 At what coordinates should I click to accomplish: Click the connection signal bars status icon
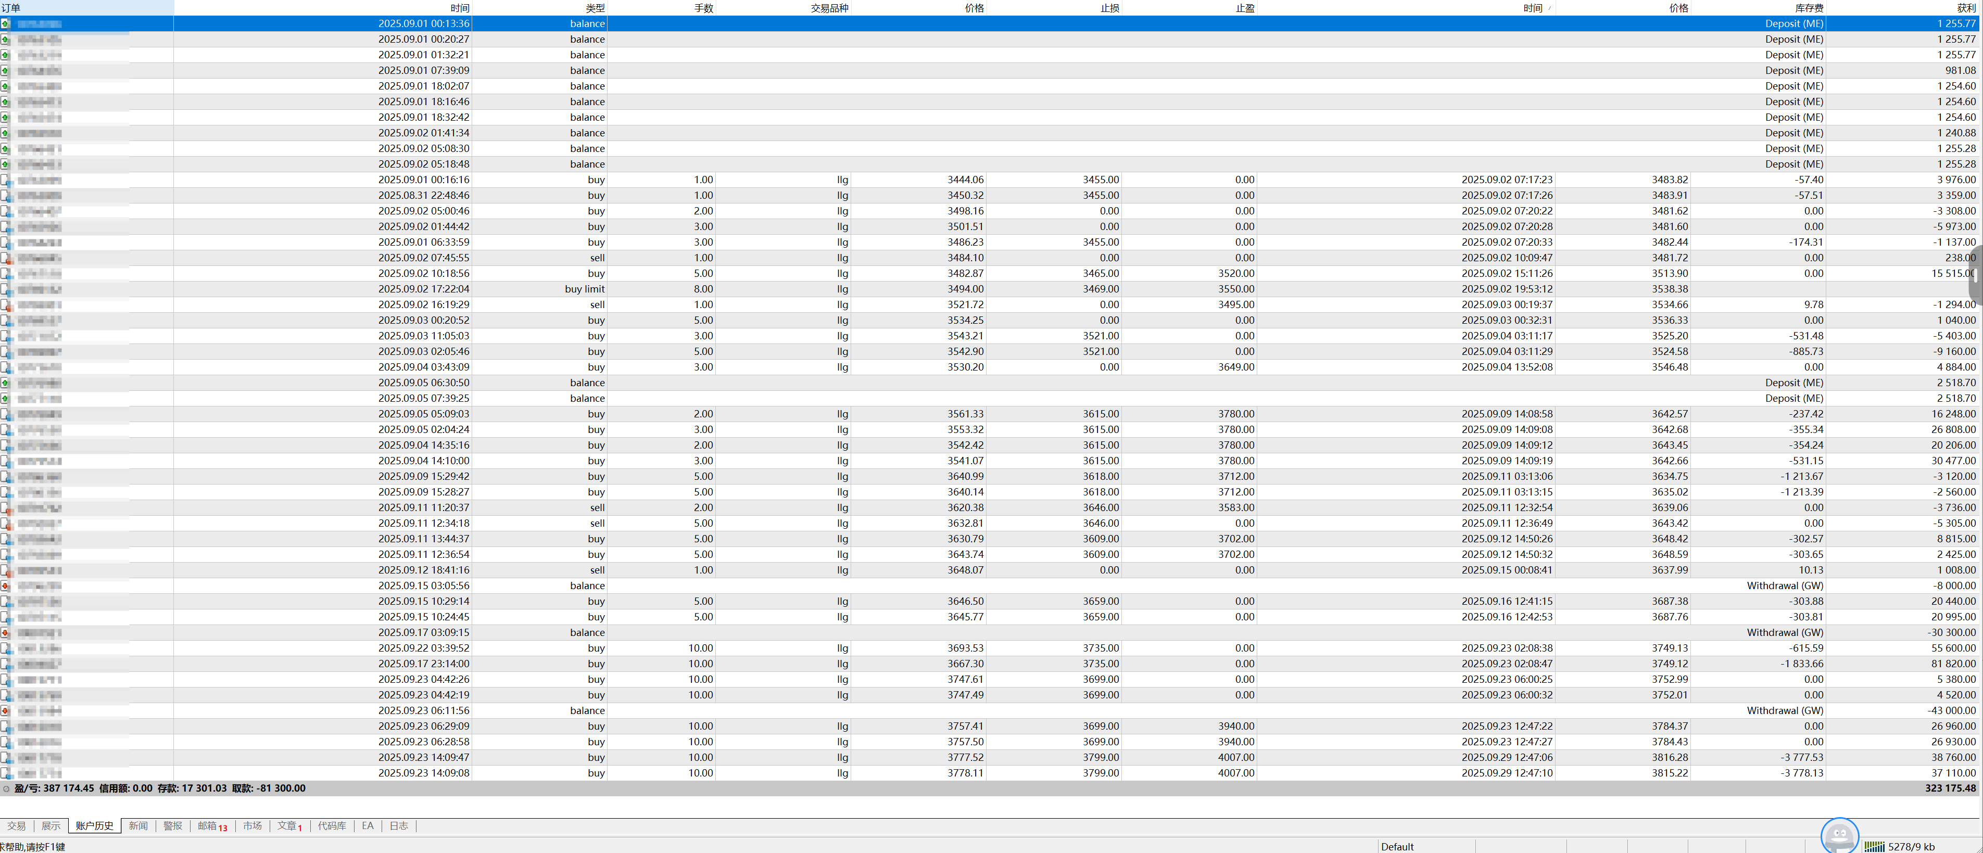(x=1874, y=846)
